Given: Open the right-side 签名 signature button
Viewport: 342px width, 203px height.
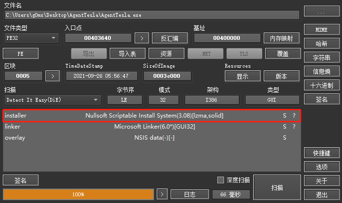Looking at the screenshot, I should coord(322,99).
